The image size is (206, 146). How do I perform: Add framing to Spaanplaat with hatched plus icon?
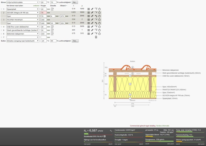point(52,9)
